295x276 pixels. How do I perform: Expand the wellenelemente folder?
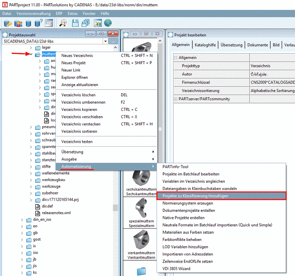pos(31,173)
